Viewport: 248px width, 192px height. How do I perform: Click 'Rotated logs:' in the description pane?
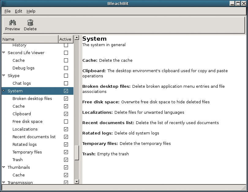[x=97, y=133]
